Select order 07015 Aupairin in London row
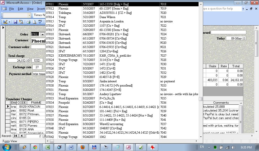Screen dimensions: 259x151 [122, 21]
